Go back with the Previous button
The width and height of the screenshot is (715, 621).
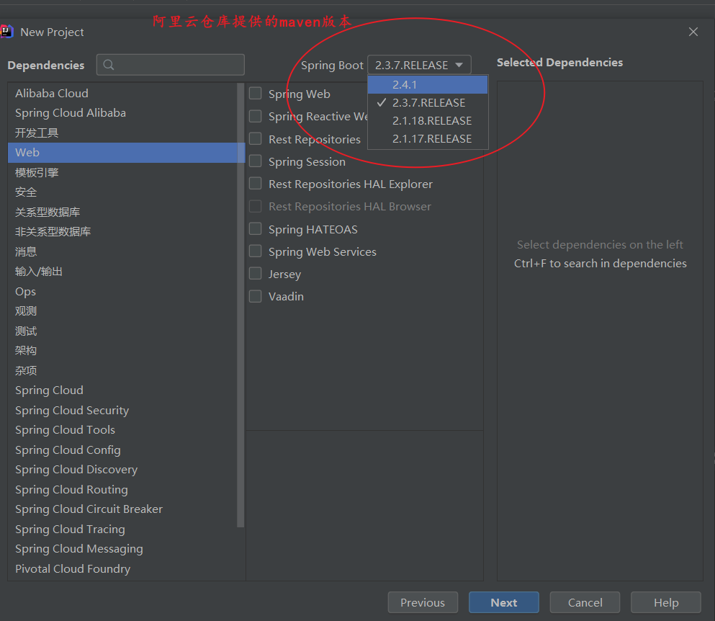[423, 603]
